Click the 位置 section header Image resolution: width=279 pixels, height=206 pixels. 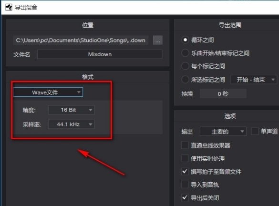click(88, 25)
